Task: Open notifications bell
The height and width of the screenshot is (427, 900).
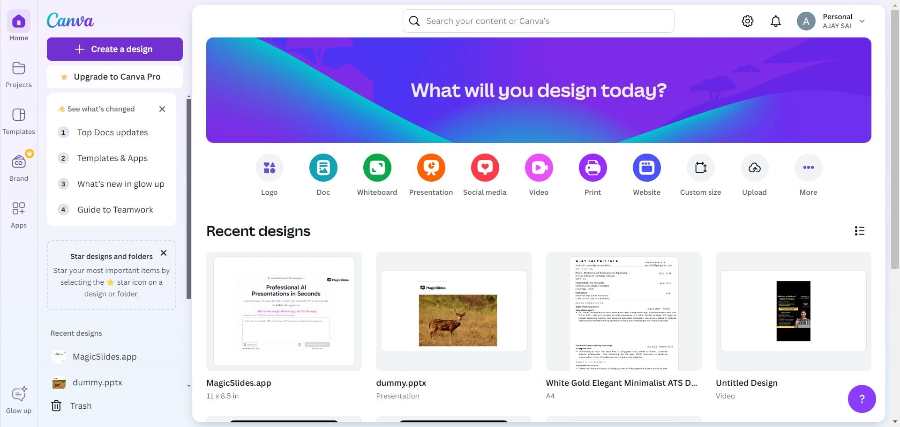Action: [x=776, y=21]
